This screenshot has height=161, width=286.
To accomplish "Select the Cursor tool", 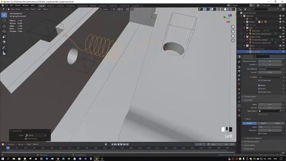I will 4,21.
